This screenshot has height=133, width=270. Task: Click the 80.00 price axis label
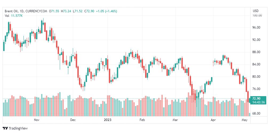click(x=256, y=77)
